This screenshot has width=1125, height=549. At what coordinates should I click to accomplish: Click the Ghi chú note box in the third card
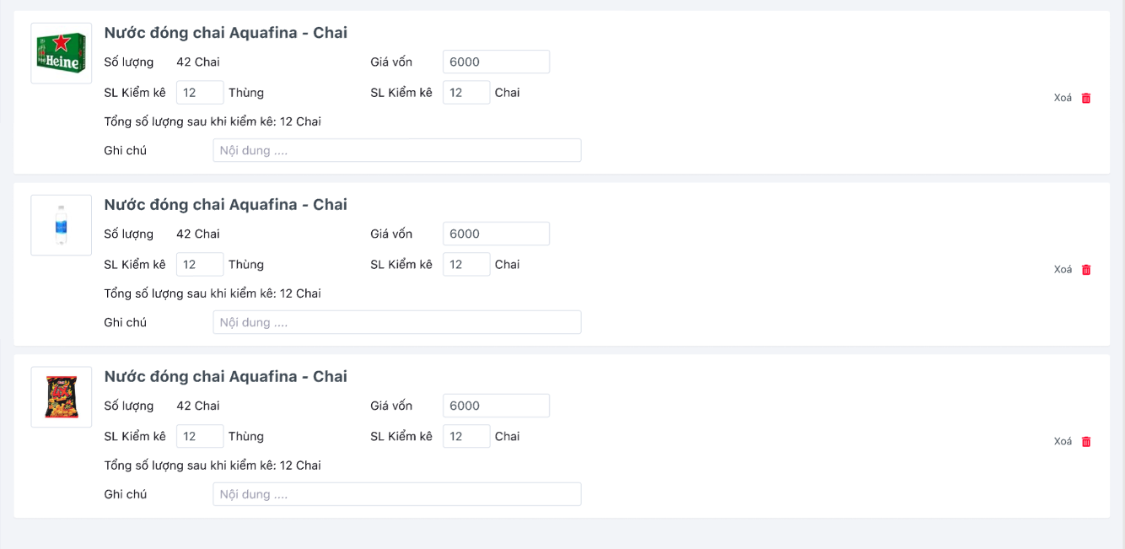coord(396,494)
